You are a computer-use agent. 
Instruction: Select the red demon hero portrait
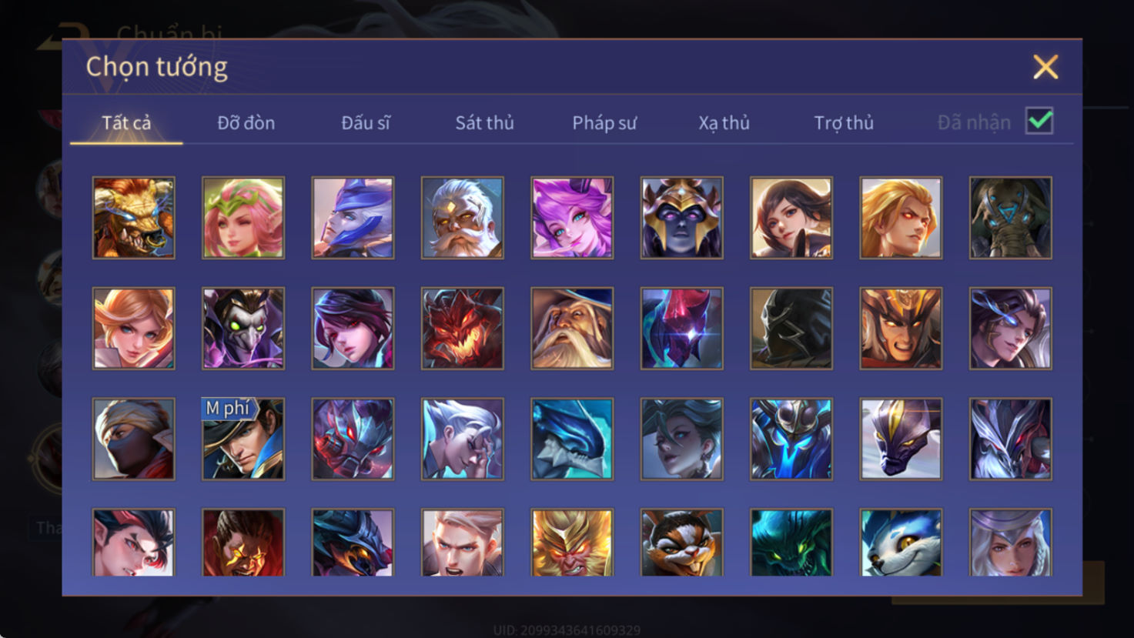[463, 329]
